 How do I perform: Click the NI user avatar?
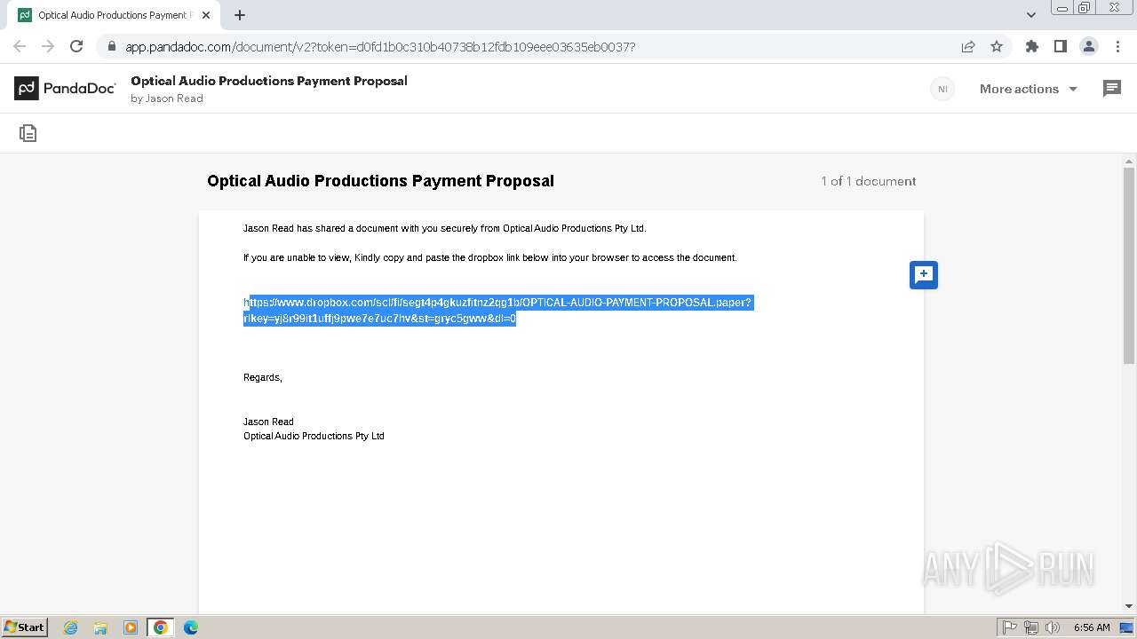[x=942, y=89]
